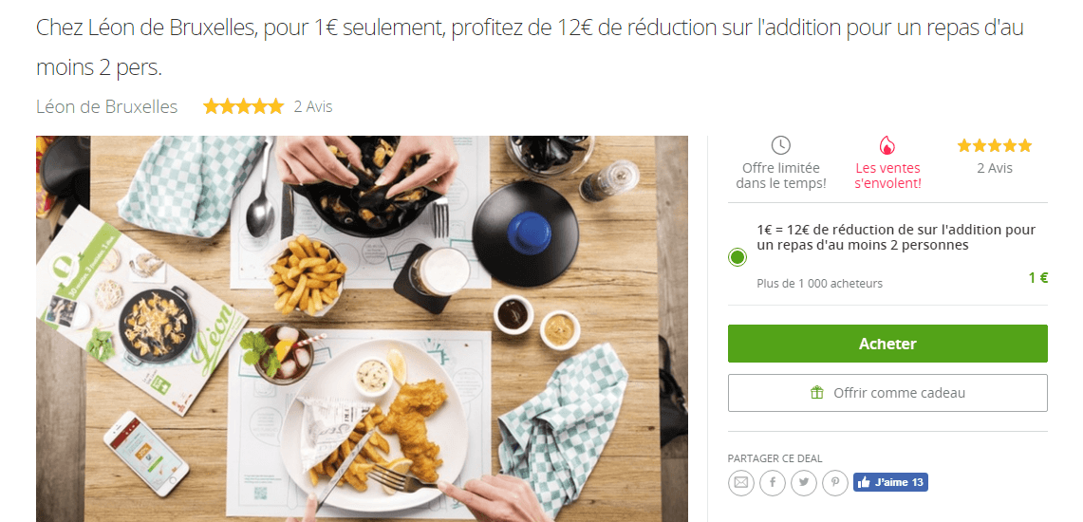This screenshot has height=522, width=1083.
Task: Click the star rating beside the merchant name
Action: 243,106
